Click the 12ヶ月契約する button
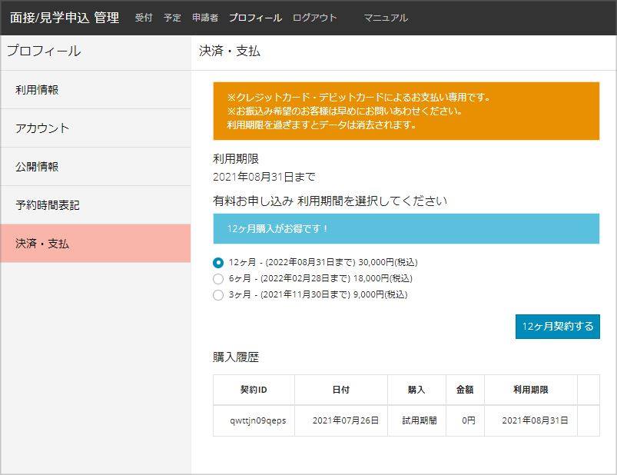617x475 pixels. [557, 326]
